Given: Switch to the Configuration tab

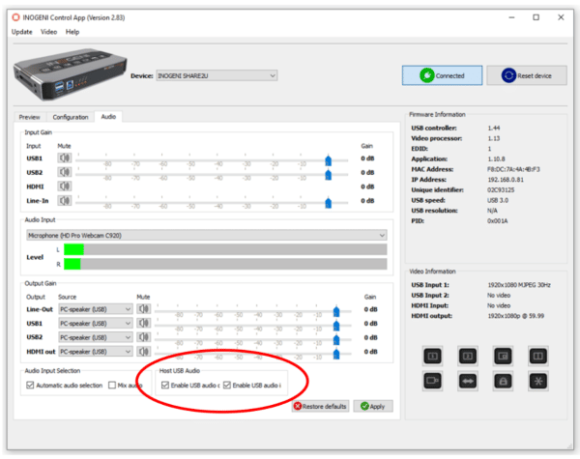Looking at the screenshot, I should tap(71, 117).
